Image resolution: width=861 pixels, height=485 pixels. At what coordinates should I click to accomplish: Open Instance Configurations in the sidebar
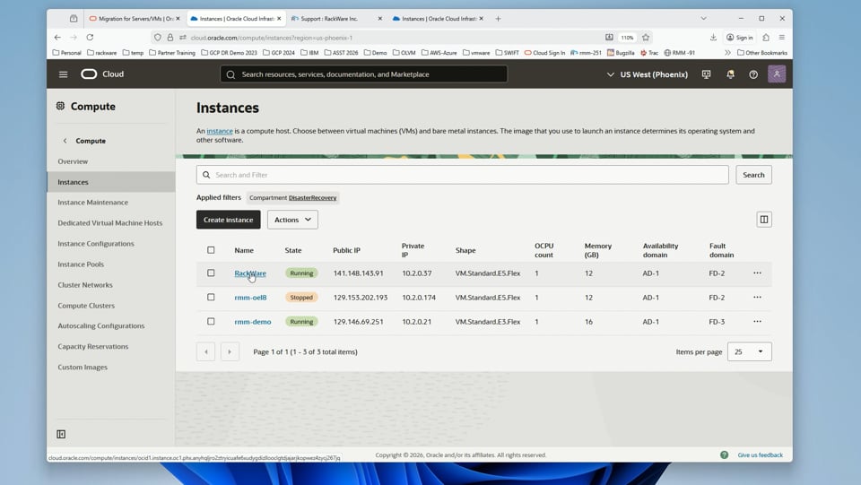96,244
